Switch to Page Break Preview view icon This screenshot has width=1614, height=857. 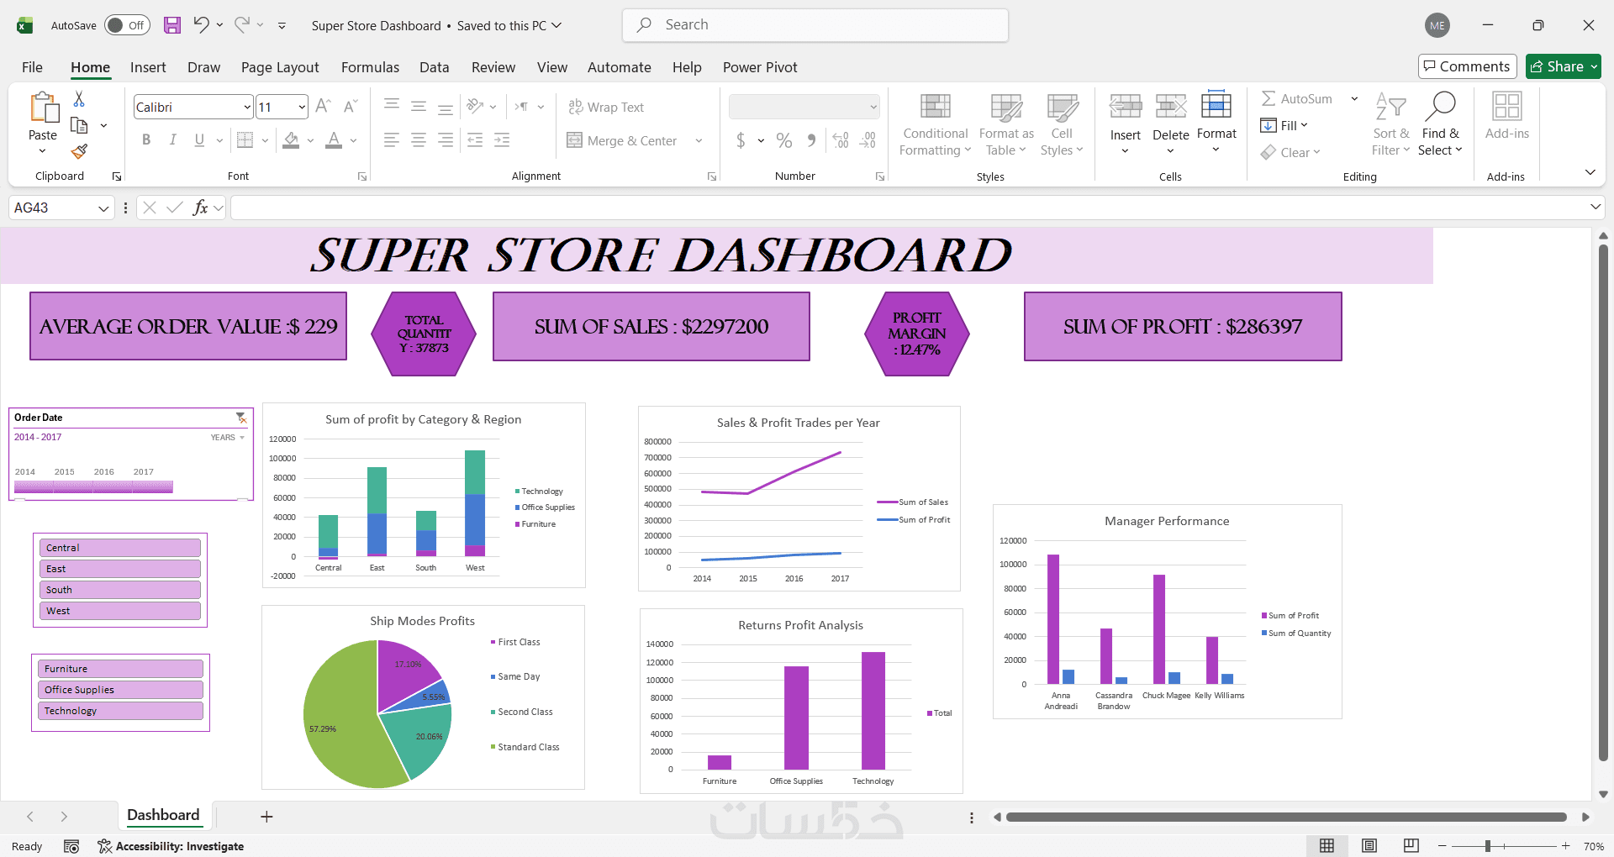[1411, 845]
